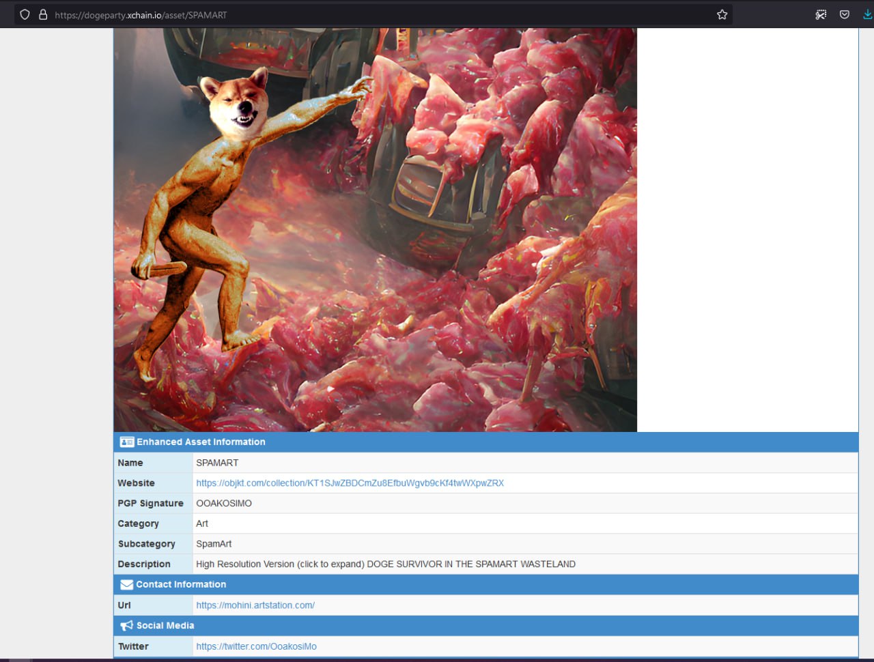Image resolution: width=874 pixels, height=662 pixels.
Task: Click the screenshot tool icon in toolbar
Action: click(x=821, y=14)
